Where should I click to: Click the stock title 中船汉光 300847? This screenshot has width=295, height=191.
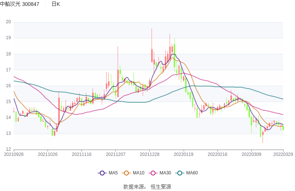[x=20, y=4]
